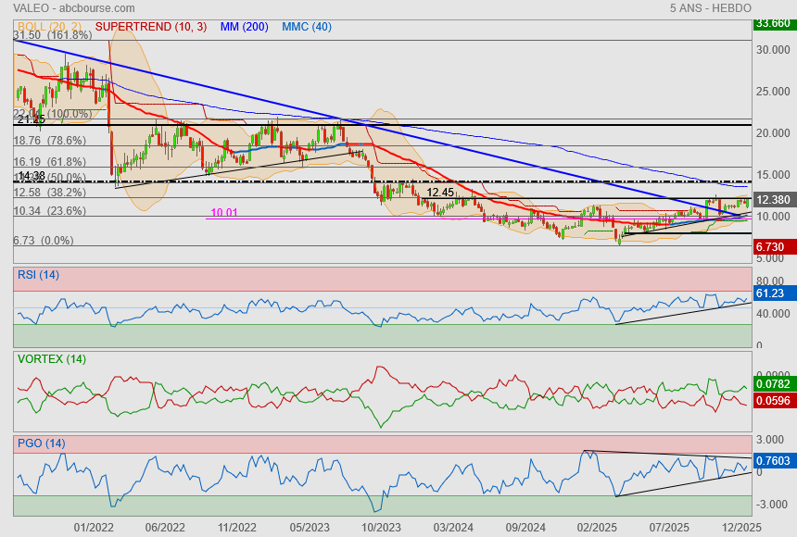This screenshot has height=537, width=797.
Task: Click the red vortex value 0.0596
Action: click(x=773, y=401)
